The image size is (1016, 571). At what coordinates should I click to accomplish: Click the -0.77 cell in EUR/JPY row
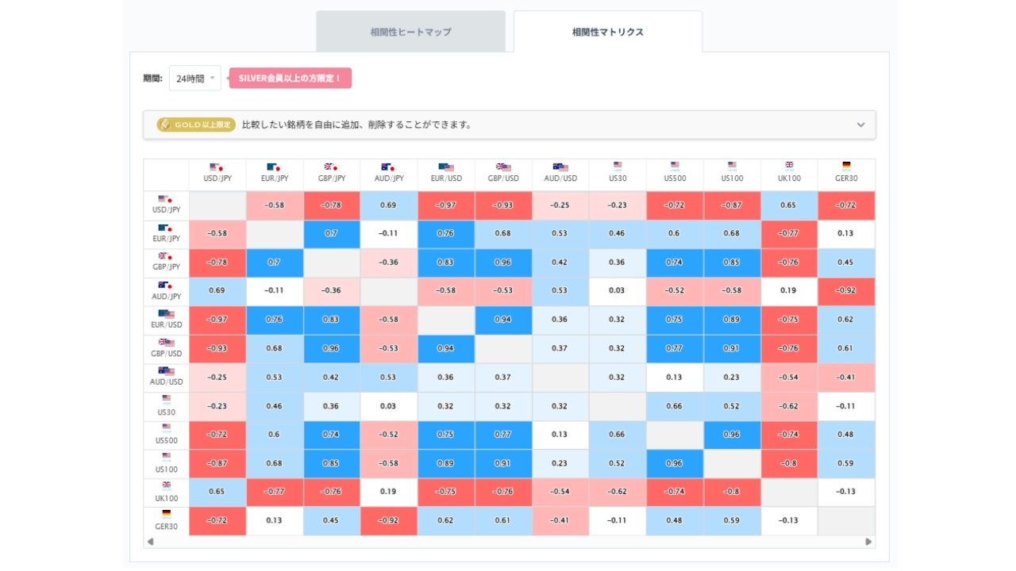tap(789, 234)
